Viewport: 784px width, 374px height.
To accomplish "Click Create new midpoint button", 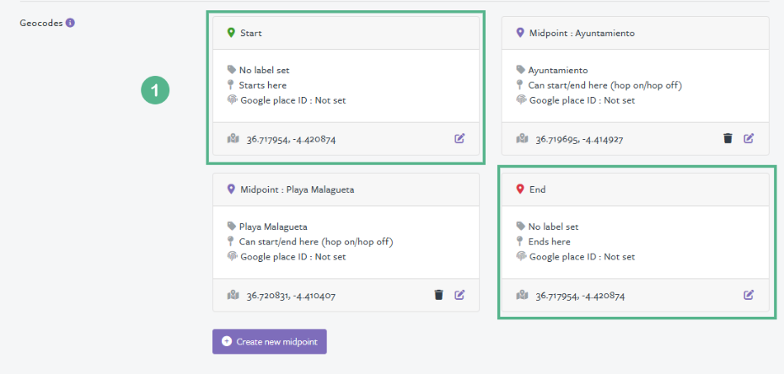I will coord(270,341).
